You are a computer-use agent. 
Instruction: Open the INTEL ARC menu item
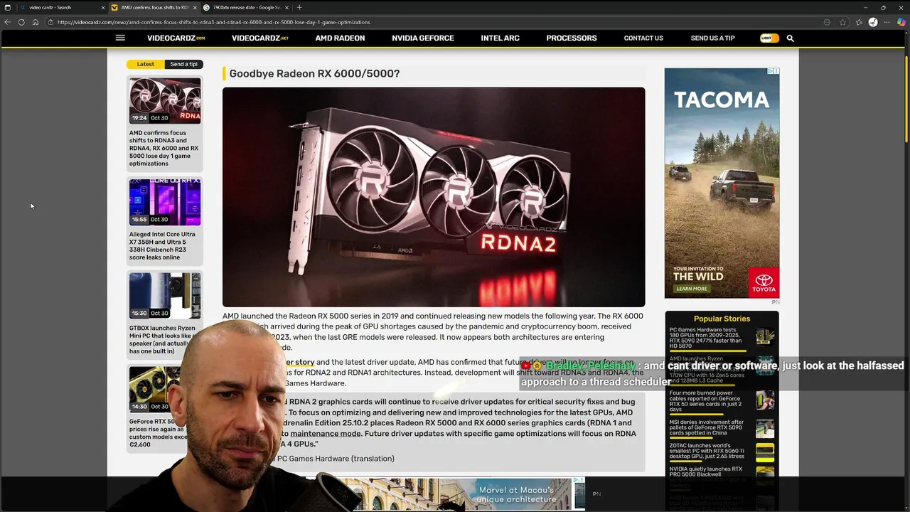[x=500, y=38]
